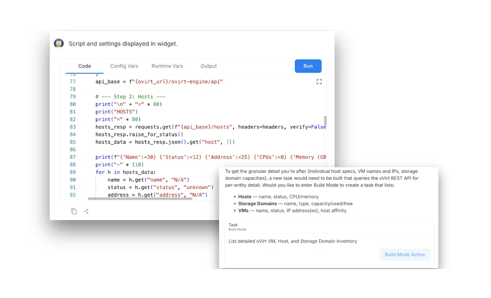Open the Config Vars tab
The height and width of the screenshot is (298, 491).
124,66
